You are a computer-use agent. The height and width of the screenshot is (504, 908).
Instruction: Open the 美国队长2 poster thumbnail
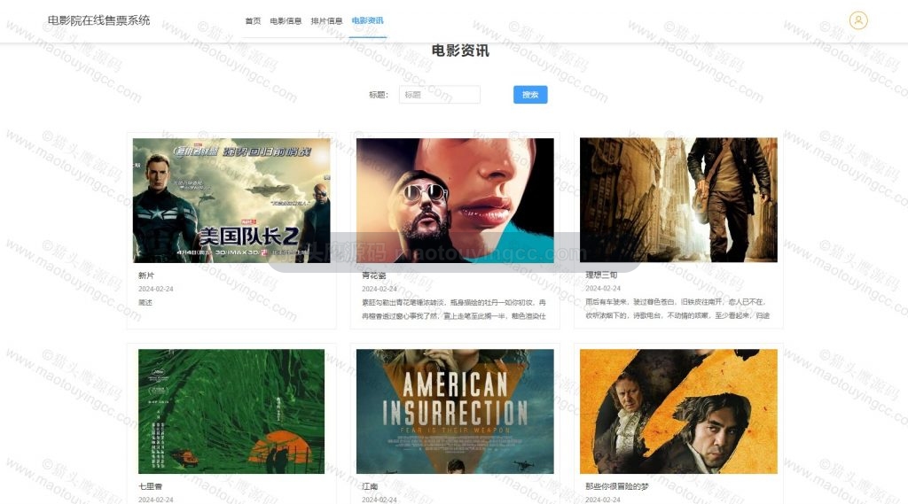tap(231, 200)
